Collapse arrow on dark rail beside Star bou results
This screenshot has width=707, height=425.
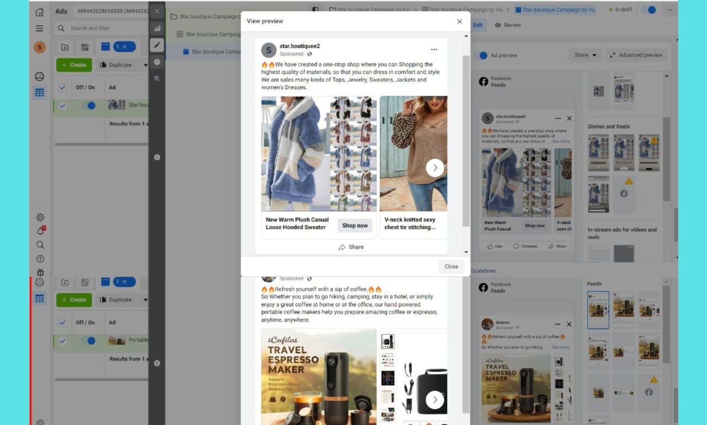click(x=157, y=158)
